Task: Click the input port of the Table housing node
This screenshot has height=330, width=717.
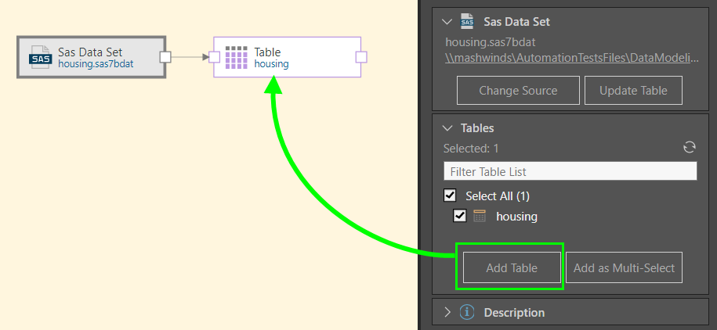Action: [x=214, y=56]
